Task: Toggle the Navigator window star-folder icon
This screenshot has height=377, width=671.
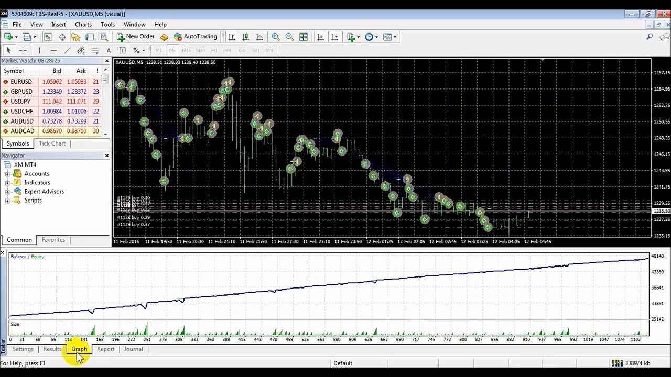Action: point(76,37)
